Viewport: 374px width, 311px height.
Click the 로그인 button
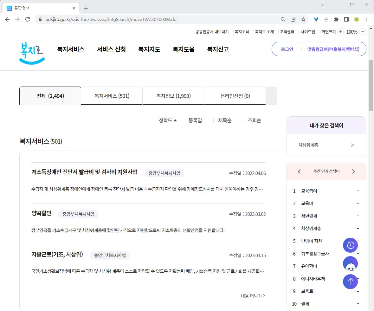286,49
